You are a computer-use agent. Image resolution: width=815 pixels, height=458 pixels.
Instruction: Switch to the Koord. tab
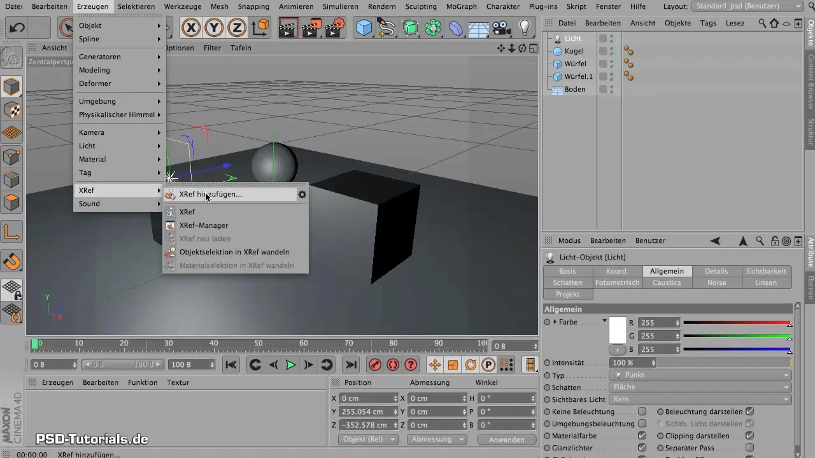(x=617, y=272)
